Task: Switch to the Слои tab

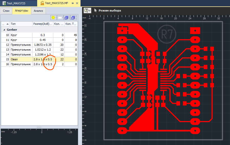Action: 6,11
